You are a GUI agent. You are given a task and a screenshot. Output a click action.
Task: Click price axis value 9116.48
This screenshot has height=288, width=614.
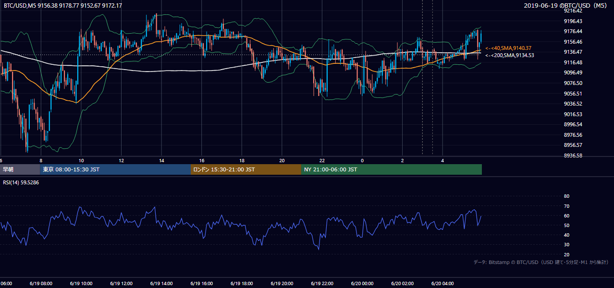573,62
